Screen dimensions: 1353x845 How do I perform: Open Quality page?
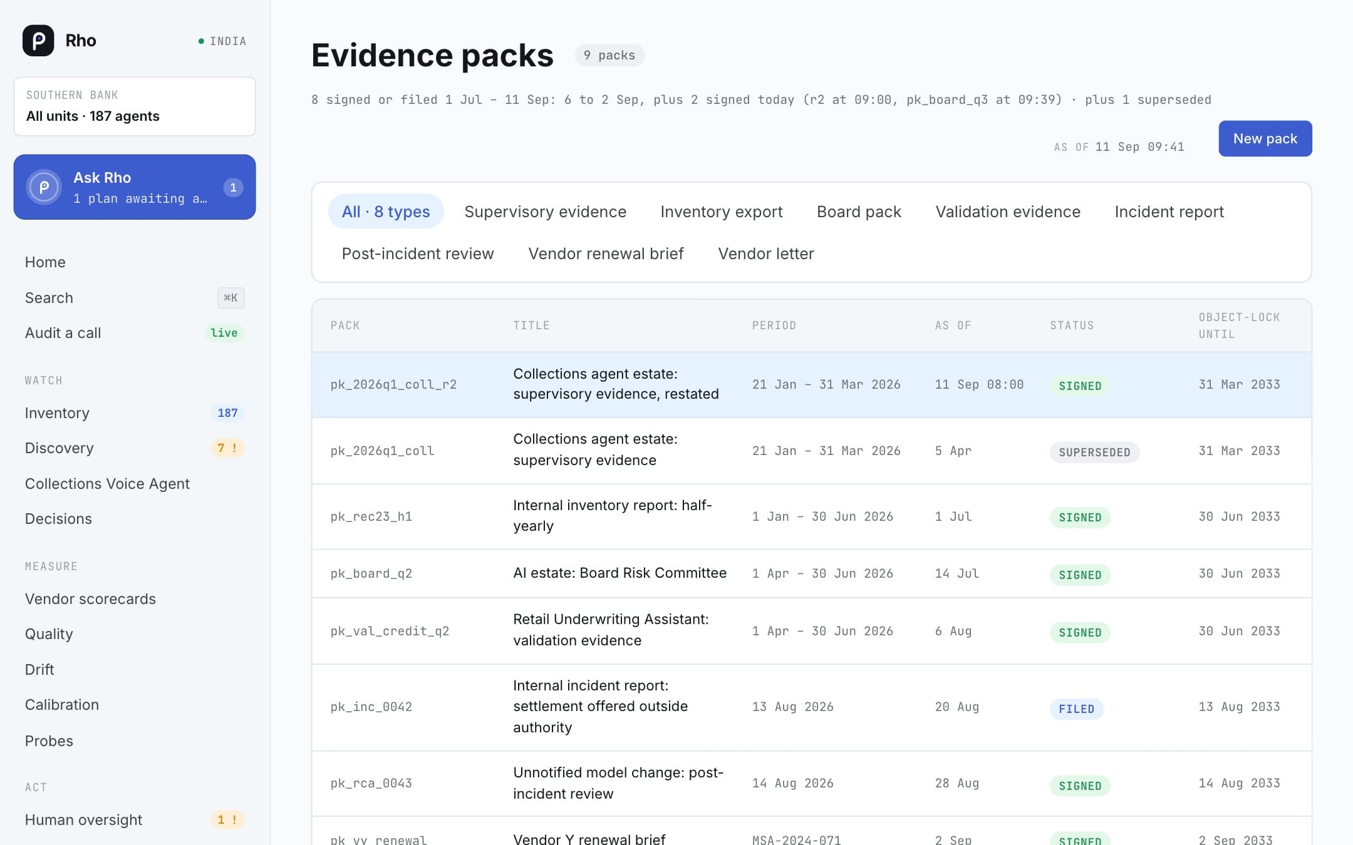coord(49,634)
